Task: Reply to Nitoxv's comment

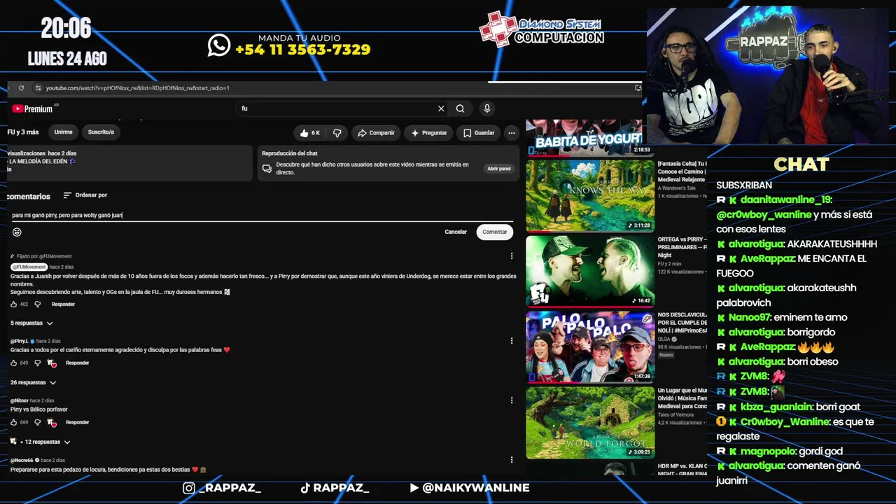Action: [x=77, y=423]
